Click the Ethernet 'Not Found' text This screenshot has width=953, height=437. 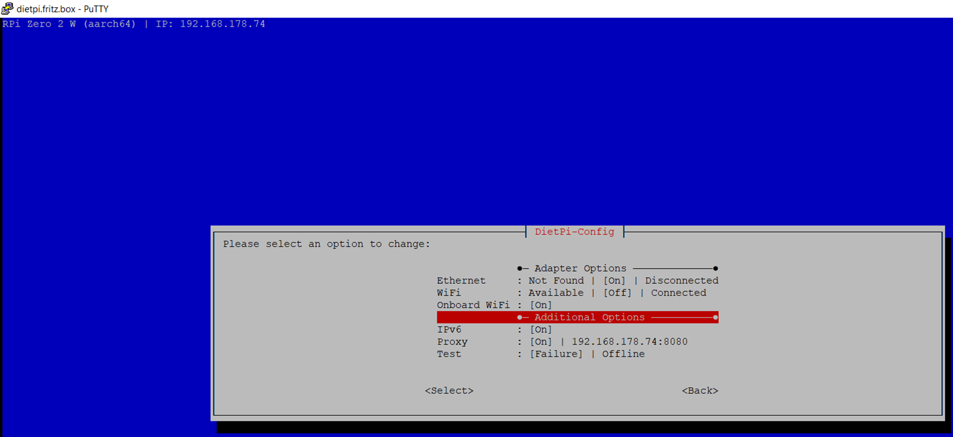click(556, 280)
